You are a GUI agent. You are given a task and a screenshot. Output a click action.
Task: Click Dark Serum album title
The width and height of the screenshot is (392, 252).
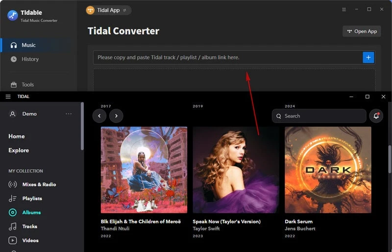298,222
